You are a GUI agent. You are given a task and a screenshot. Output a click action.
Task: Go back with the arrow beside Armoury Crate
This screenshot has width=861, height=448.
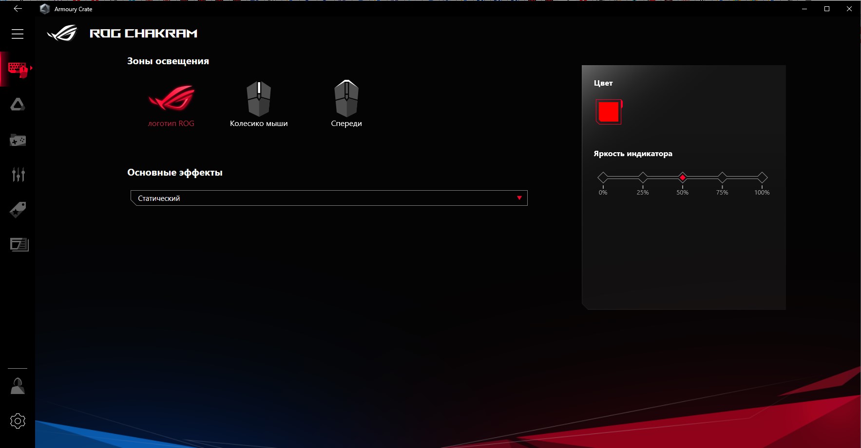coord(18,9)
